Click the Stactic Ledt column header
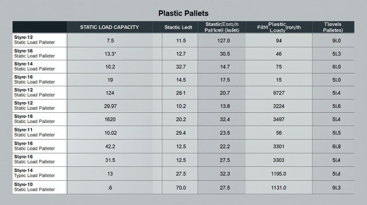Viewport: 367px width, 205px height. pyautogui.click(x=178, y=27)
